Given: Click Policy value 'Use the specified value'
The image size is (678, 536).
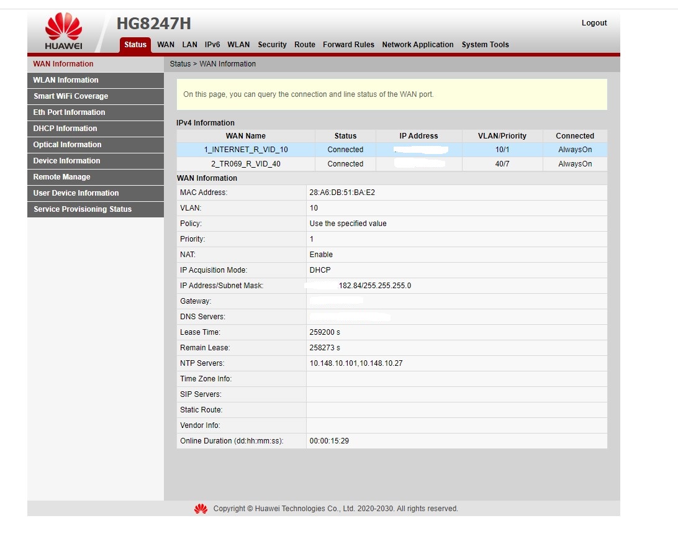Looking at the screenshot, I should click(x=348, y=224).
